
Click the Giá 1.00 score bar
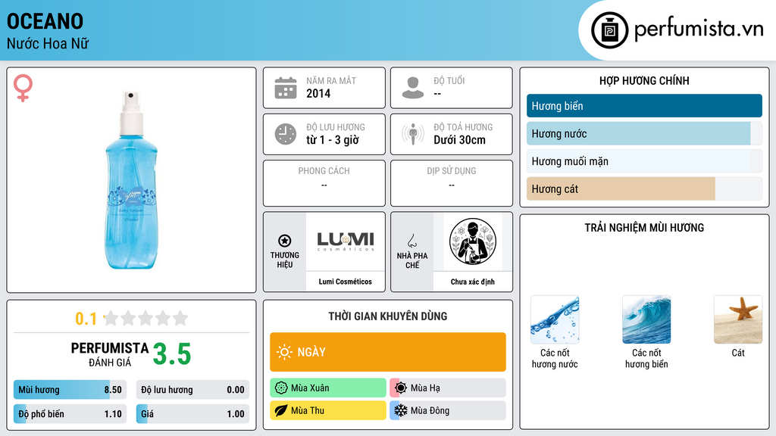(192, 414)
